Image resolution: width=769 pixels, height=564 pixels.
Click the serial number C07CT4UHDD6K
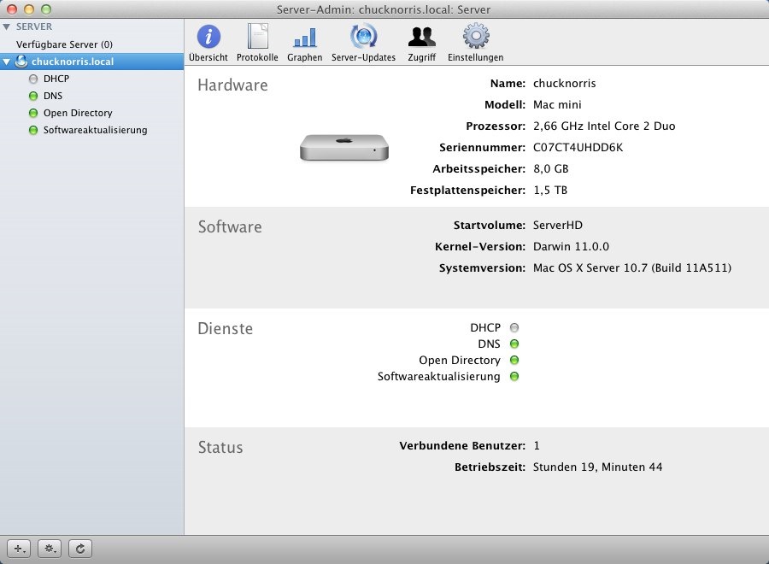[578, 148]
